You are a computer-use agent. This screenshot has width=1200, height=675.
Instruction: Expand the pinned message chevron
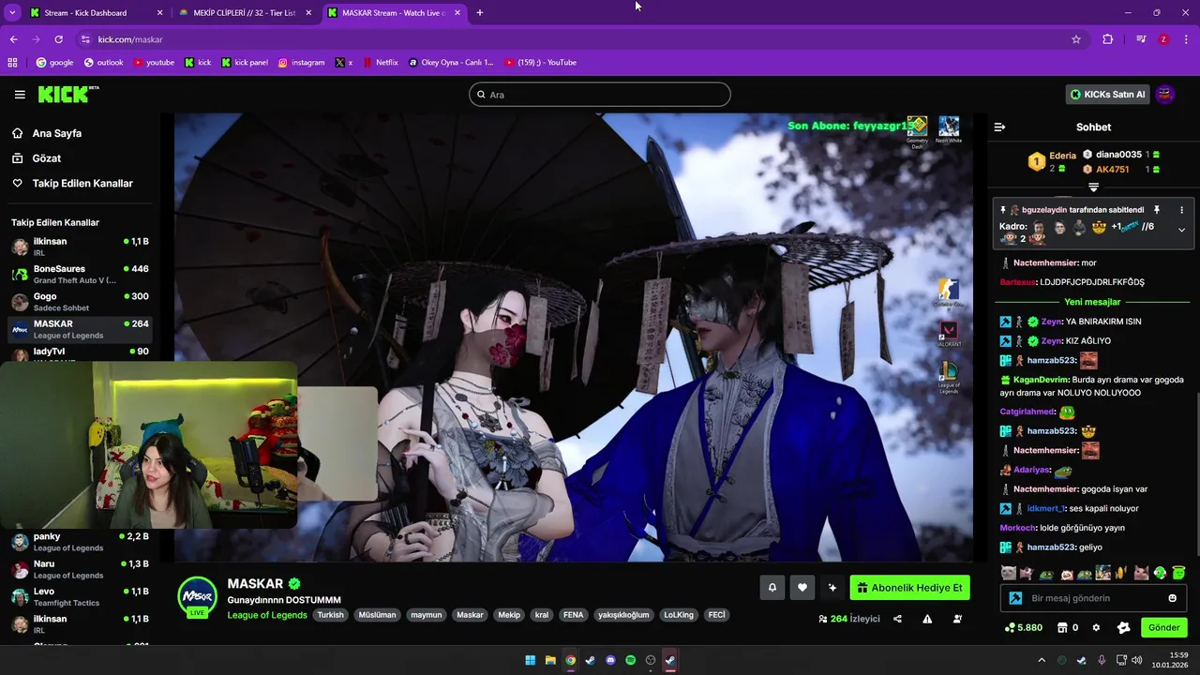pos(1181,230)
